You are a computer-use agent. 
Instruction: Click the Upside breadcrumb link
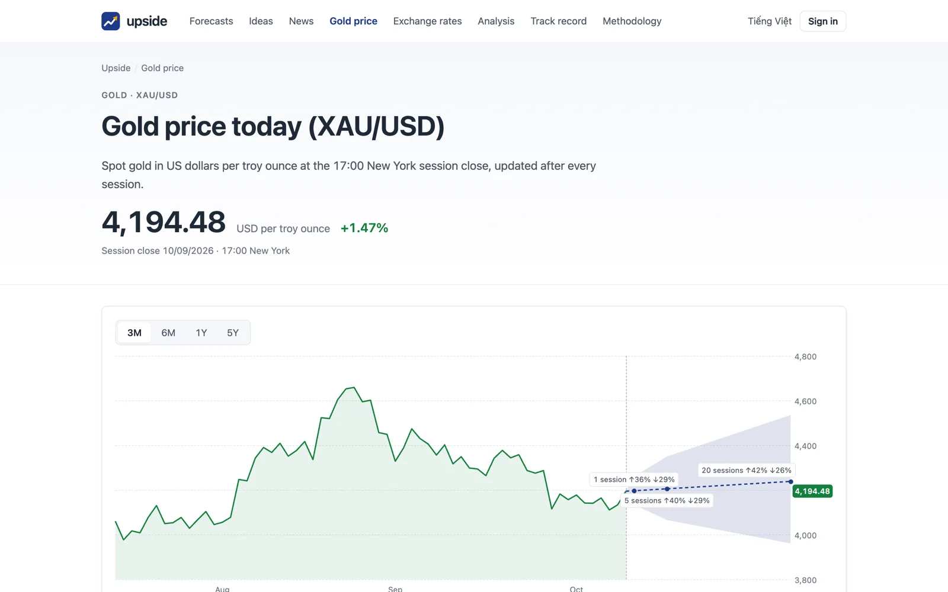(x=116, y=68)
